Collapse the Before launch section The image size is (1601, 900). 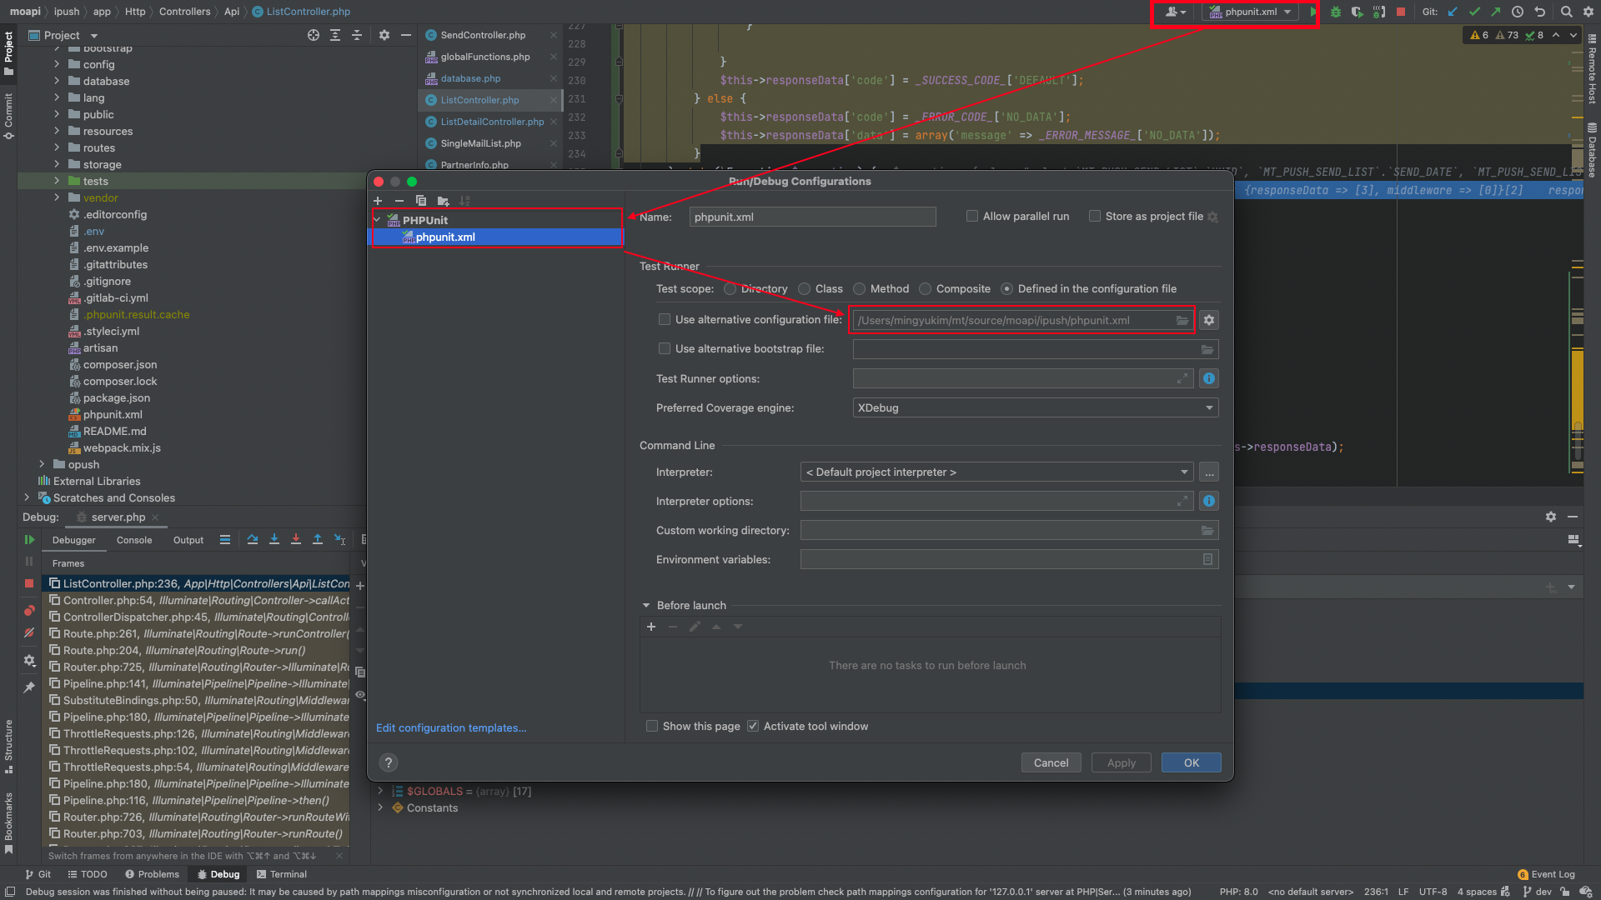(x=646, y=606)
